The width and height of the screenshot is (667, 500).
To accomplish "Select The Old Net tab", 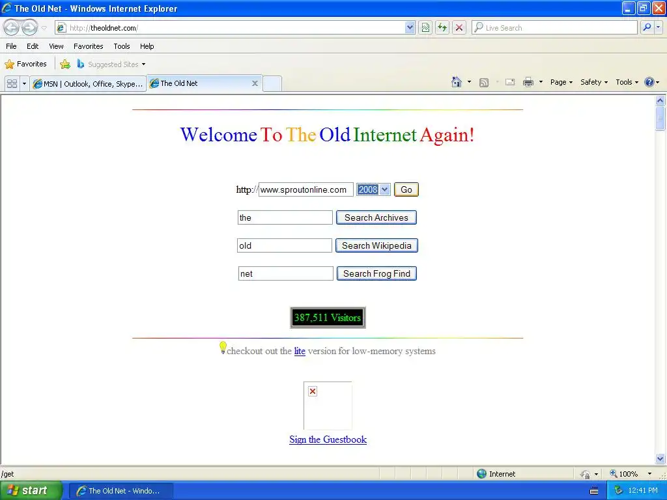I will click(199, 83).
